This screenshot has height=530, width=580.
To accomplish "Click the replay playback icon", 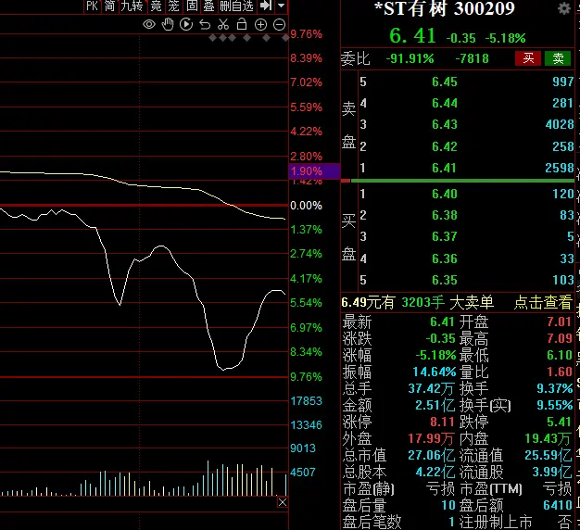I will (x=186, y=24).
